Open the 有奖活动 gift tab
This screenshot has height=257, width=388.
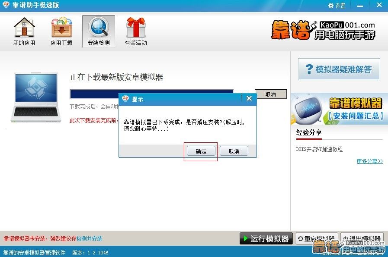(136, 31)
